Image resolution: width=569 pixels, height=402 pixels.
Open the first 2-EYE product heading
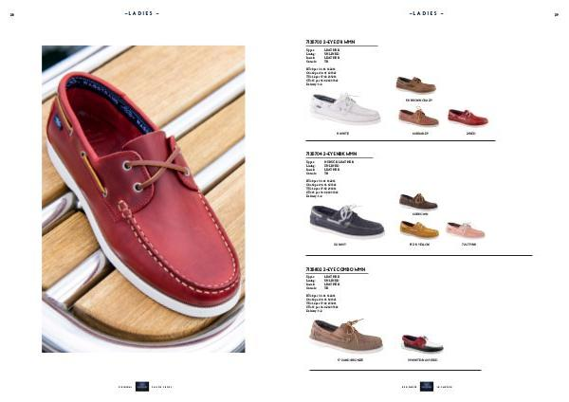tap(331, 42)
